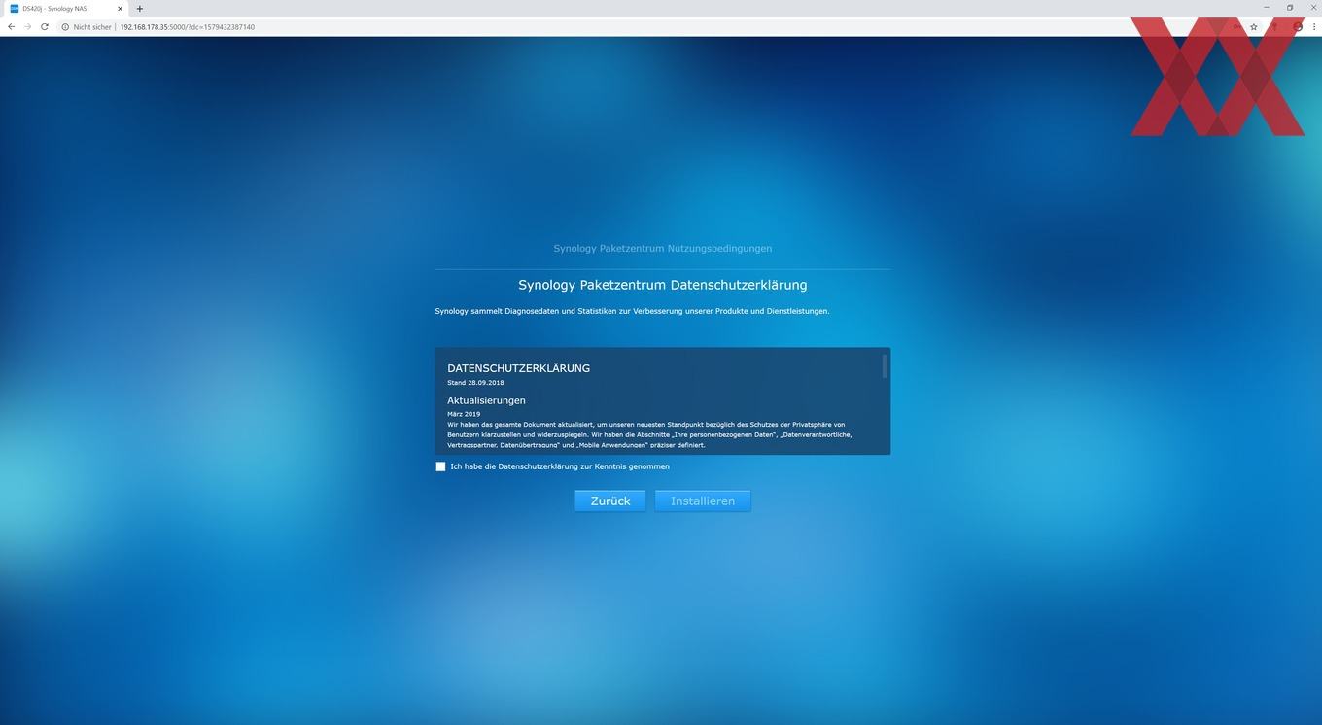Click 'Stand 28.09.2018' date text
This screenshot has height=725, width=1322.
point(475,383)
